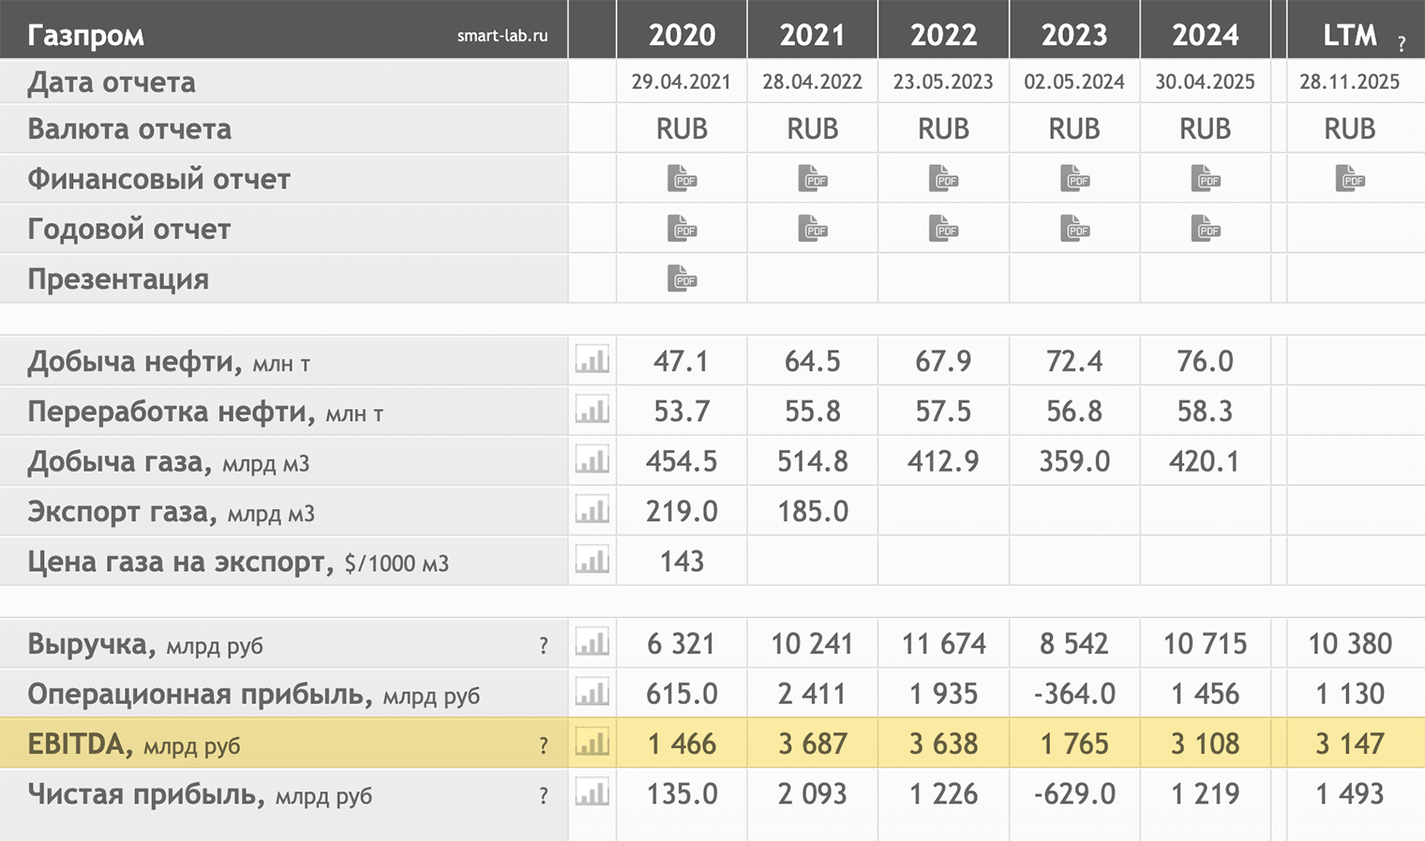Click the EBITDA value 3 147

tap(1350, 743)
